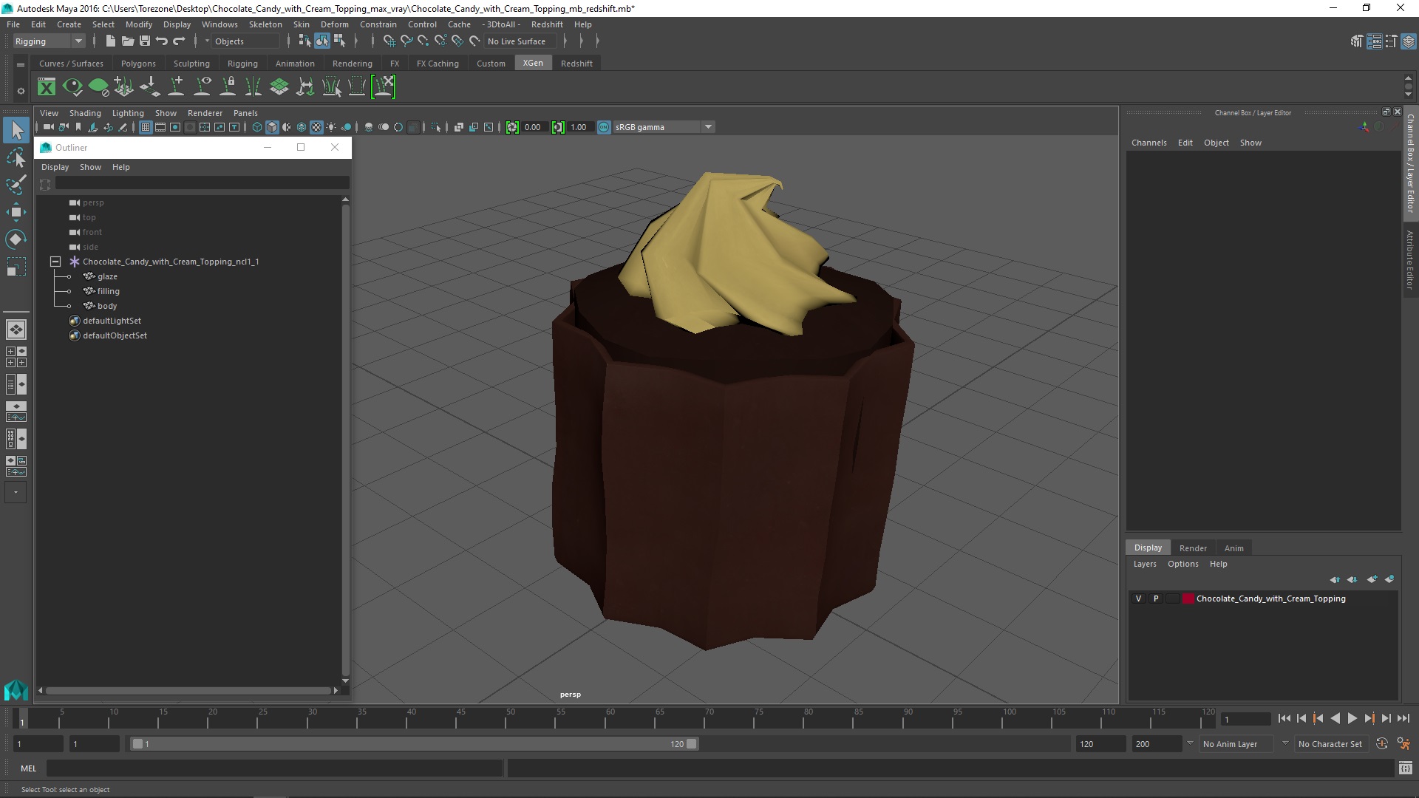Image resolution: width=1419 pixels, height=798 pixels.
Task: Open the sRGB gamma color space dropdown
Action: click(x=664, y=127)
